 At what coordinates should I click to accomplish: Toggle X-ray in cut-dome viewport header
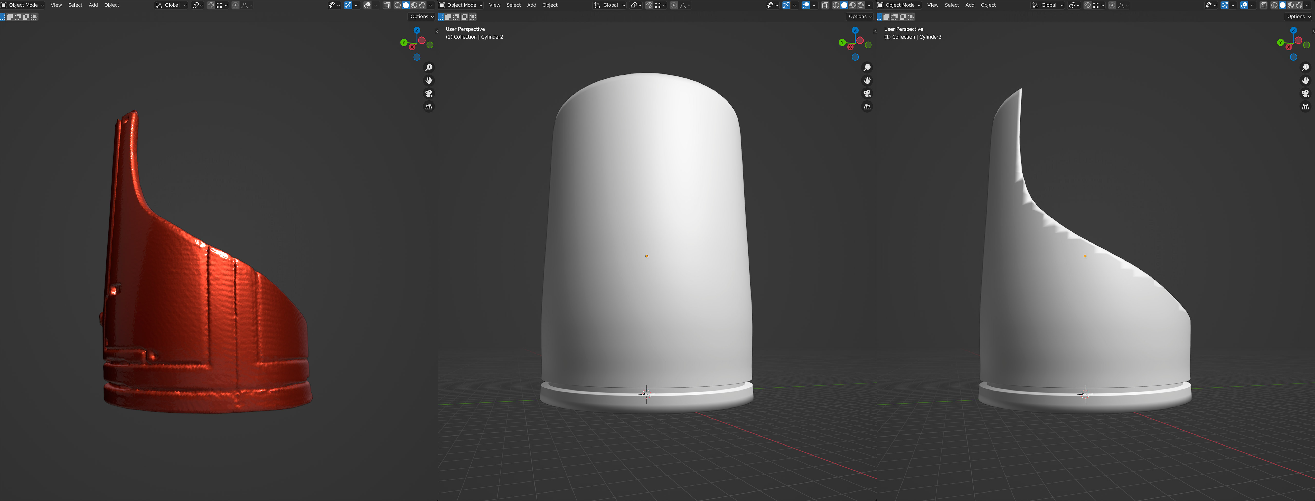(x=1263, y=5)
